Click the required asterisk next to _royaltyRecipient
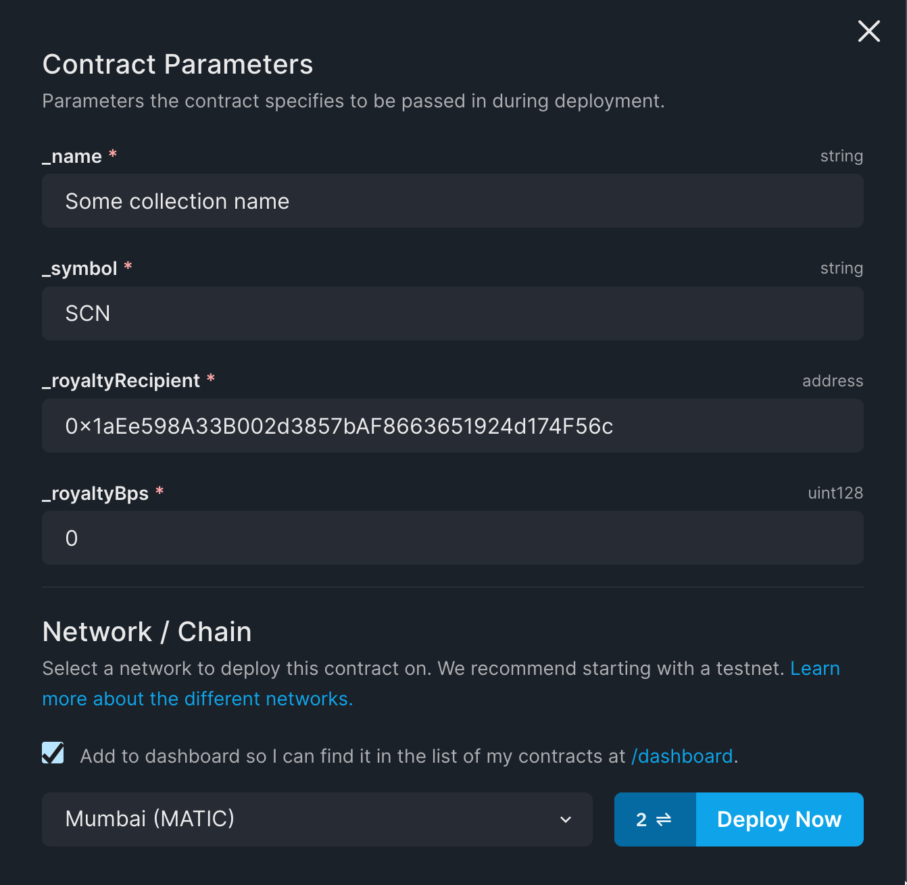Viewport: 907px width, 885px height. pos(211,380)
